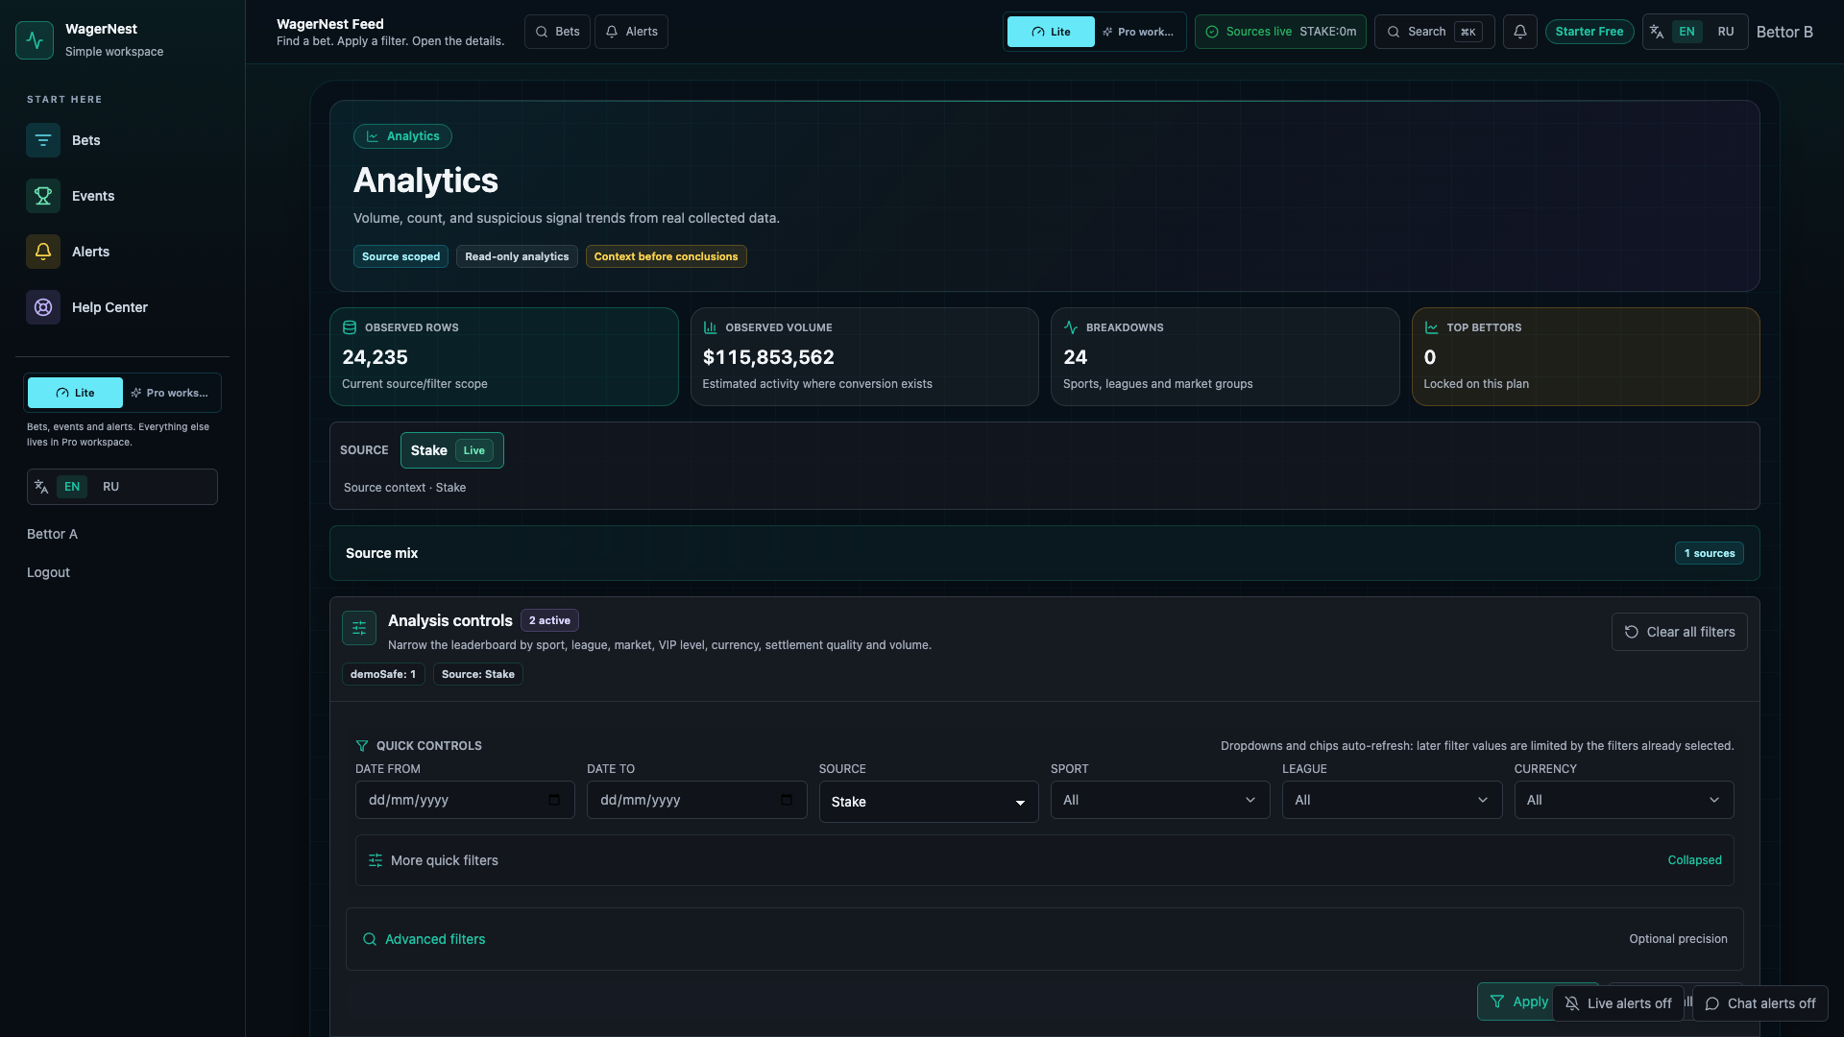Select the Stake Live source chip

452,450
